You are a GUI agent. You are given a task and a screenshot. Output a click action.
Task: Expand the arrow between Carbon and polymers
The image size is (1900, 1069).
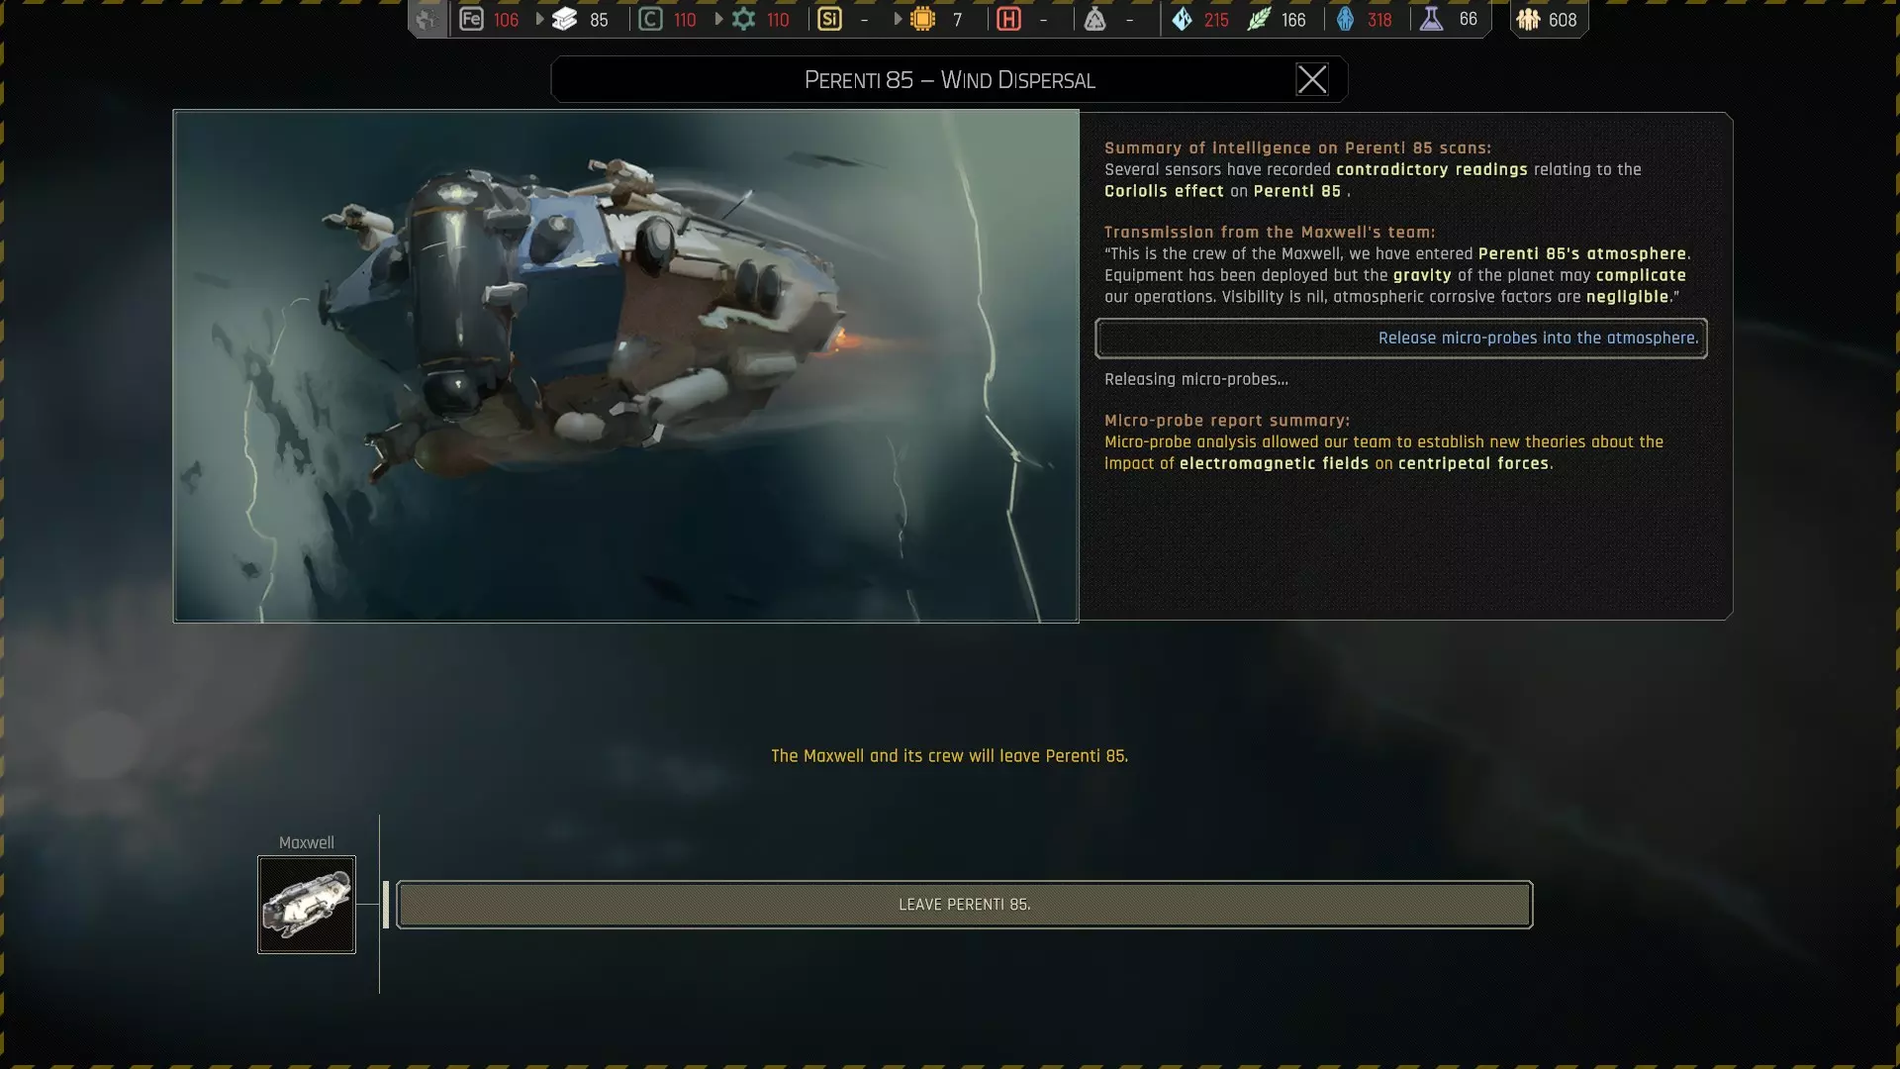click(x=718, y=19)
